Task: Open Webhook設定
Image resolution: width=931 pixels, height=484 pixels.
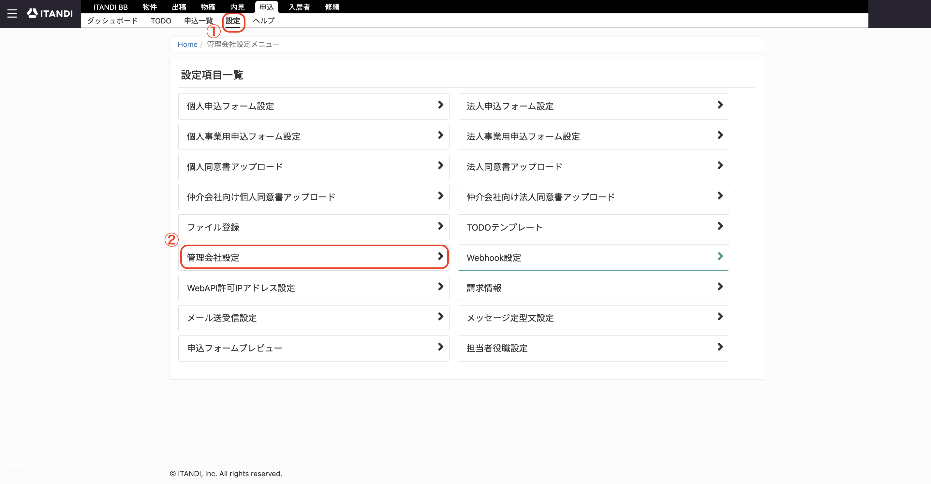Action: [593, 258]
